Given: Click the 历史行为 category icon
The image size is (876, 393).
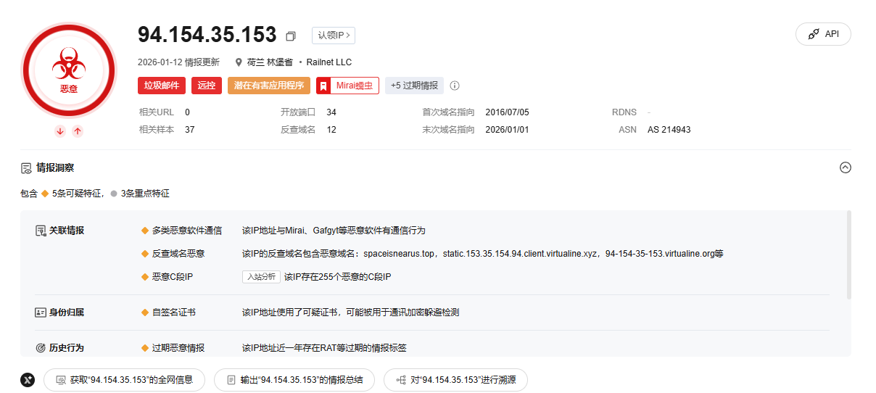Looking at the screenshot, I should coord(41,348).
